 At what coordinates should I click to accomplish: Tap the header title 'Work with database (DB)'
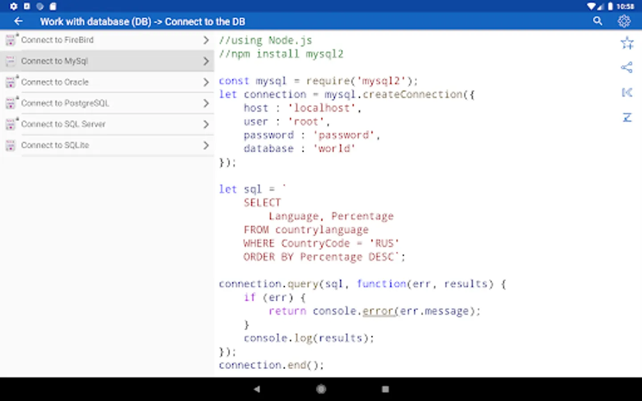95,21
